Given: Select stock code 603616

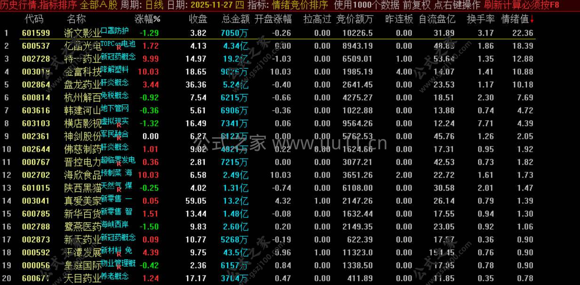Looking at the screenshot, I should point(36,110).
